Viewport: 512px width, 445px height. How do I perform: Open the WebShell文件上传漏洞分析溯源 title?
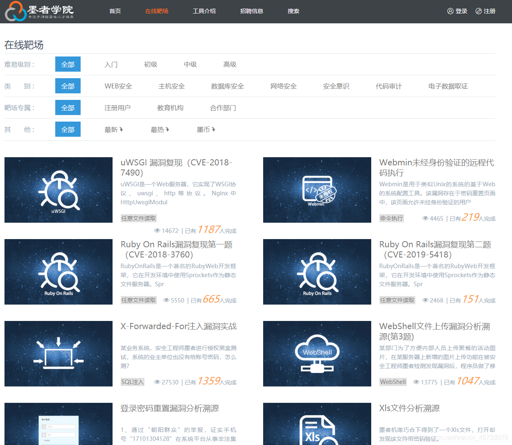pos(435,331)
